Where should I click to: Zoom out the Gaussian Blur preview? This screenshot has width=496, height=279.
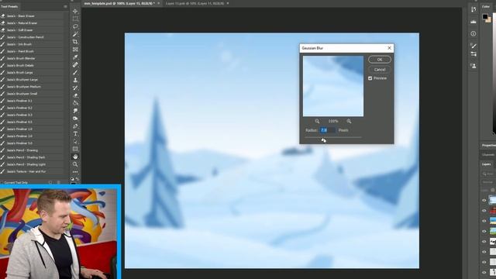(317, 121)
